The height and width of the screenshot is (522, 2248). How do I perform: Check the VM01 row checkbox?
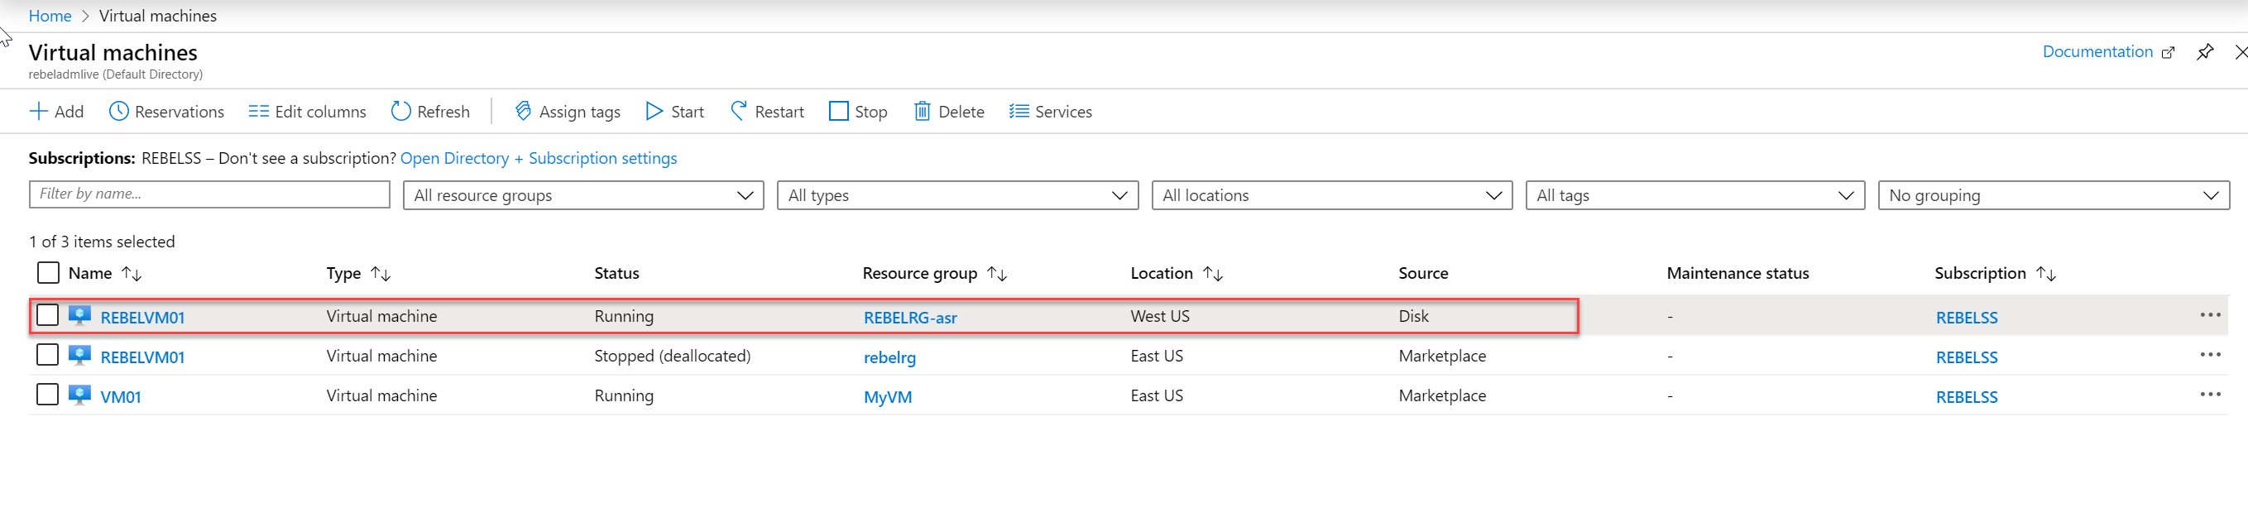[48, 395]
